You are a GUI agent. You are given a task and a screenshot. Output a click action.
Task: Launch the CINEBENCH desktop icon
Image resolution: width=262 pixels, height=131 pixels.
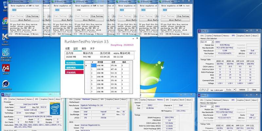tap(6, 85)
